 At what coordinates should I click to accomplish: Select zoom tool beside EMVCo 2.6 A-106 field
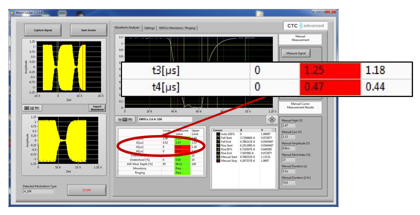[125, 119]
